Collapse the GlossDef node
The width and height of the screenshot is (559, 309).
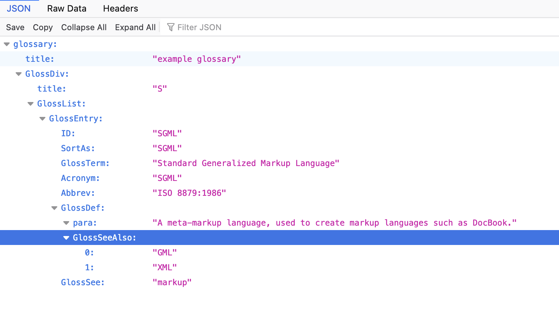pyautogui.click(x=54, y=207)
